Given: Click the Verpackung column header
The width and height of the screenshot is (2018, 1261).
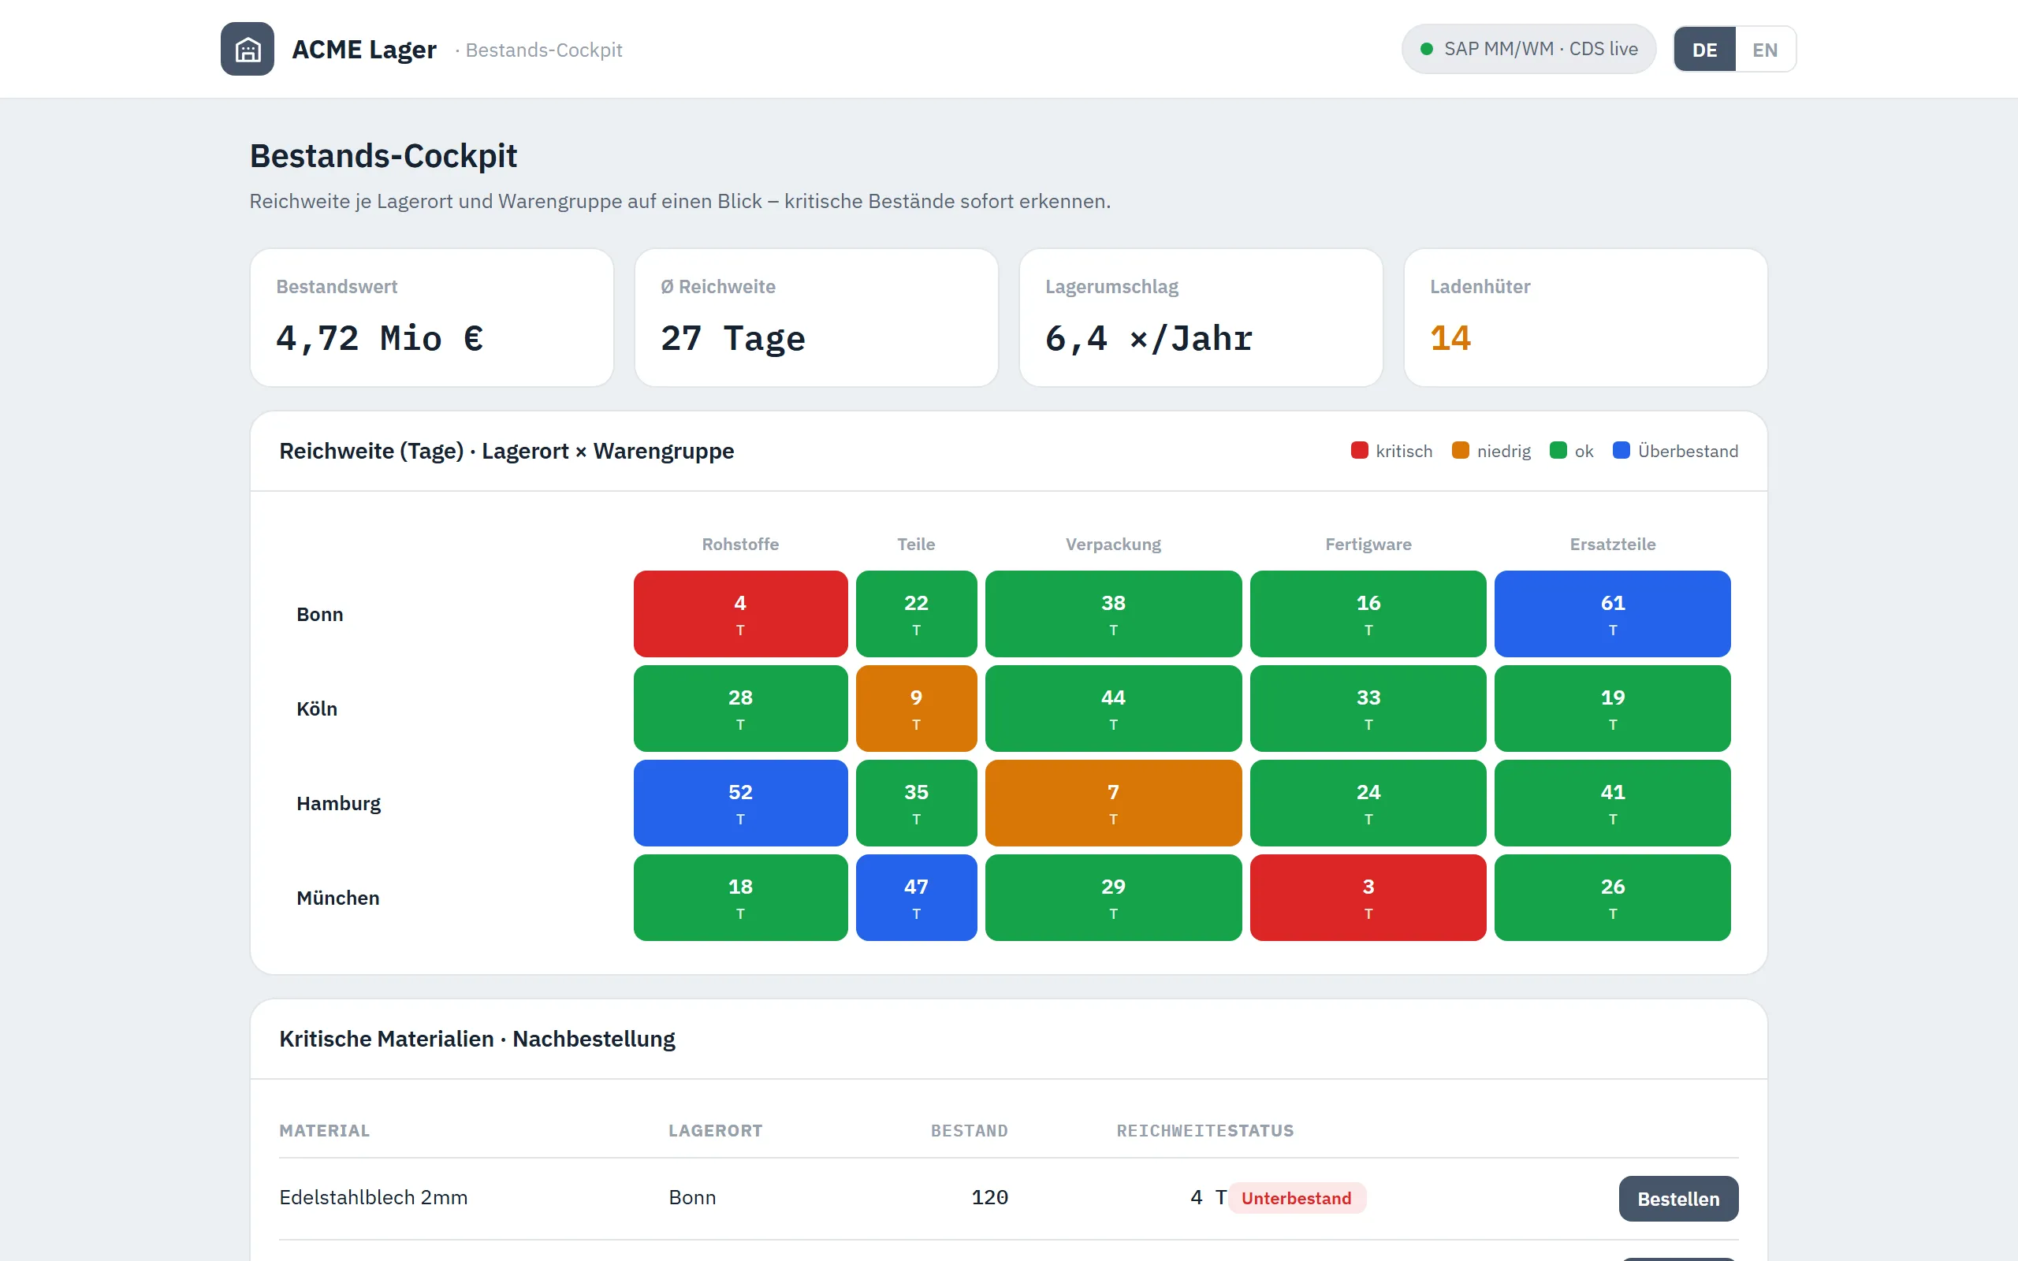Looking at the screenshot, I should 1113,544.
